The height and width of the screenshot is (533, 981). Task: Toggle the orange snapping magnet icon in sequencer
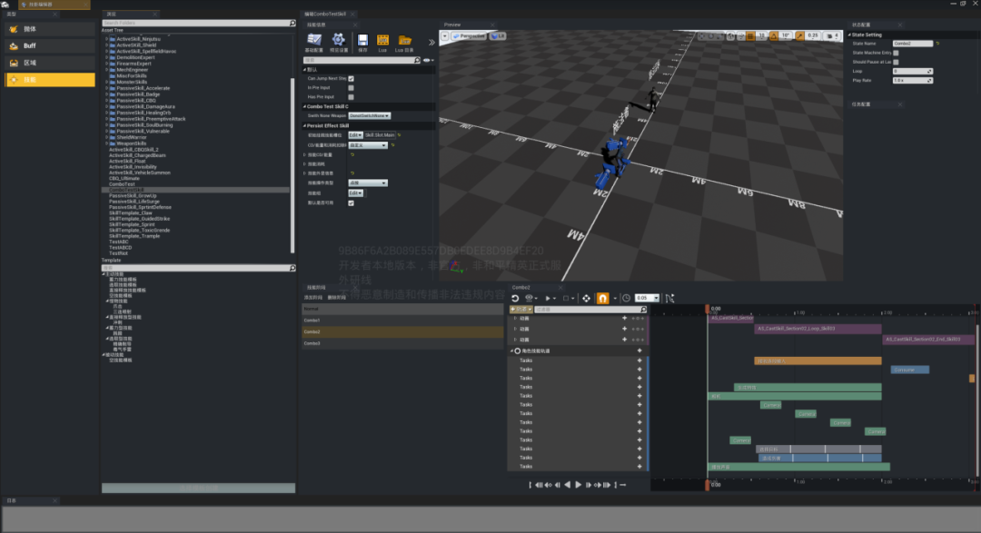(601, 298)
